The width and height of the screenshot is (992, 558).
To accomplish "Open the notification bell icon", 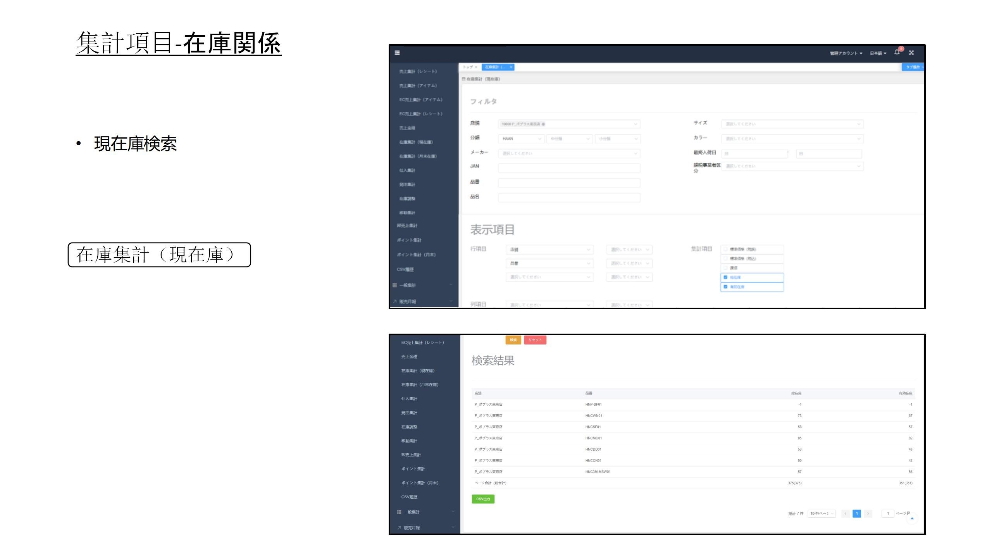I will click(897, 52).
